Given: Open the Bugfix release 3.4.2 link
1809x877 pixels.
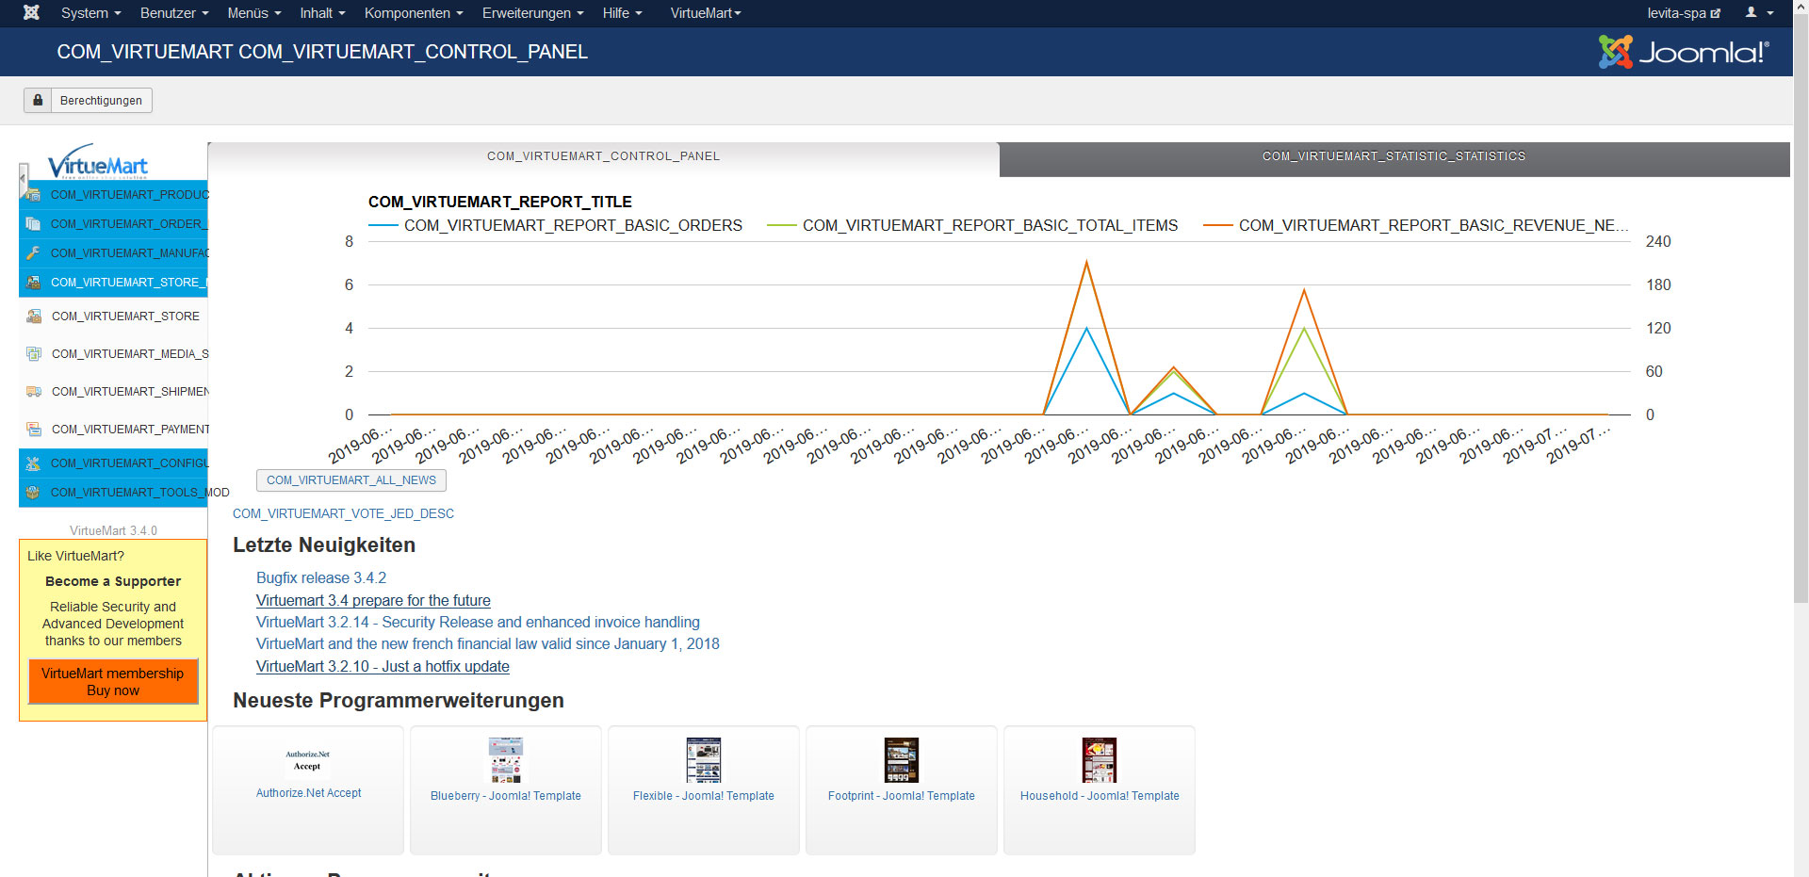Looking at the screenshot, I should pos(320,578).
